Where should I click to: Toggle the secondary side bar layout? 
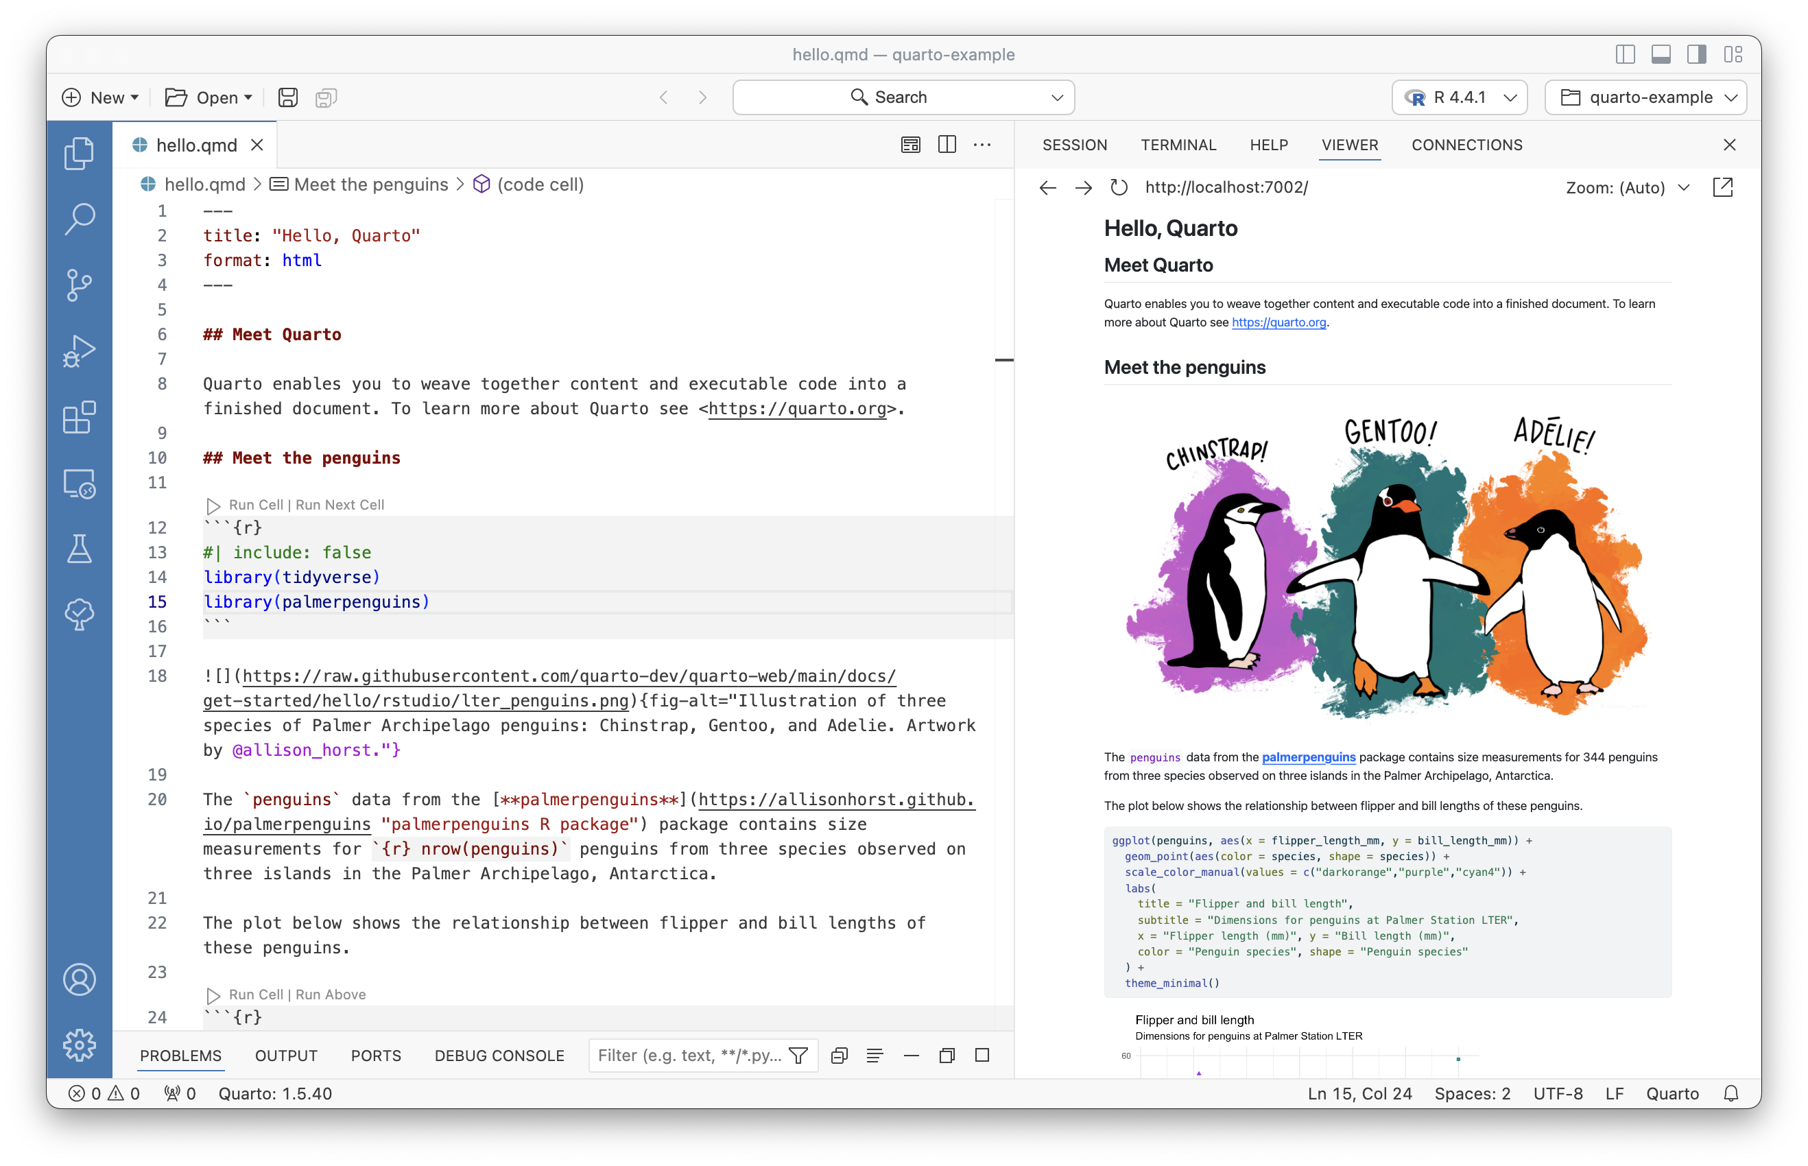click(1697, 54)
